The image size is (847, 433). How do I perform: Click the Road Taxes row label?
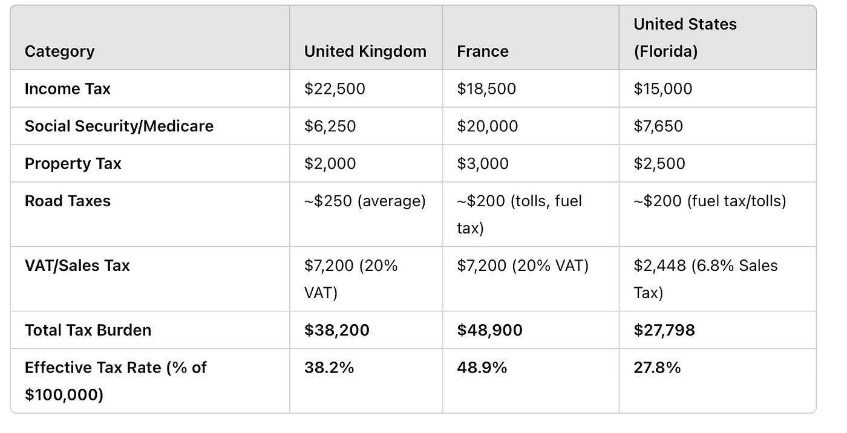coord(67,201)
